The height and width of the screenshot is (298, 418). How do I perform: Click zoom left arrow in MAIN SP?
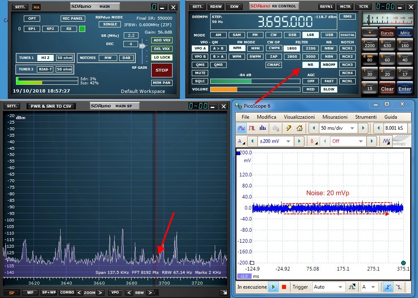click(79, 292)
